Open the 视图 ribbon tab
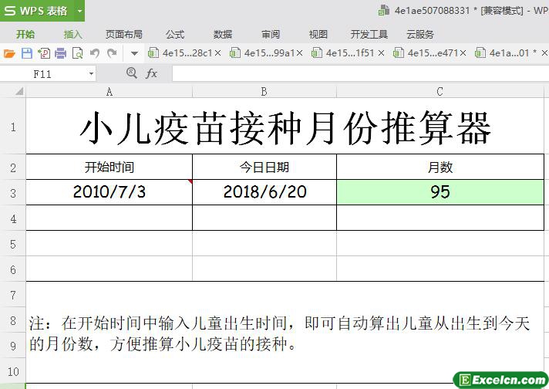Screen dimensions: 549x389 tap(318, 34)
